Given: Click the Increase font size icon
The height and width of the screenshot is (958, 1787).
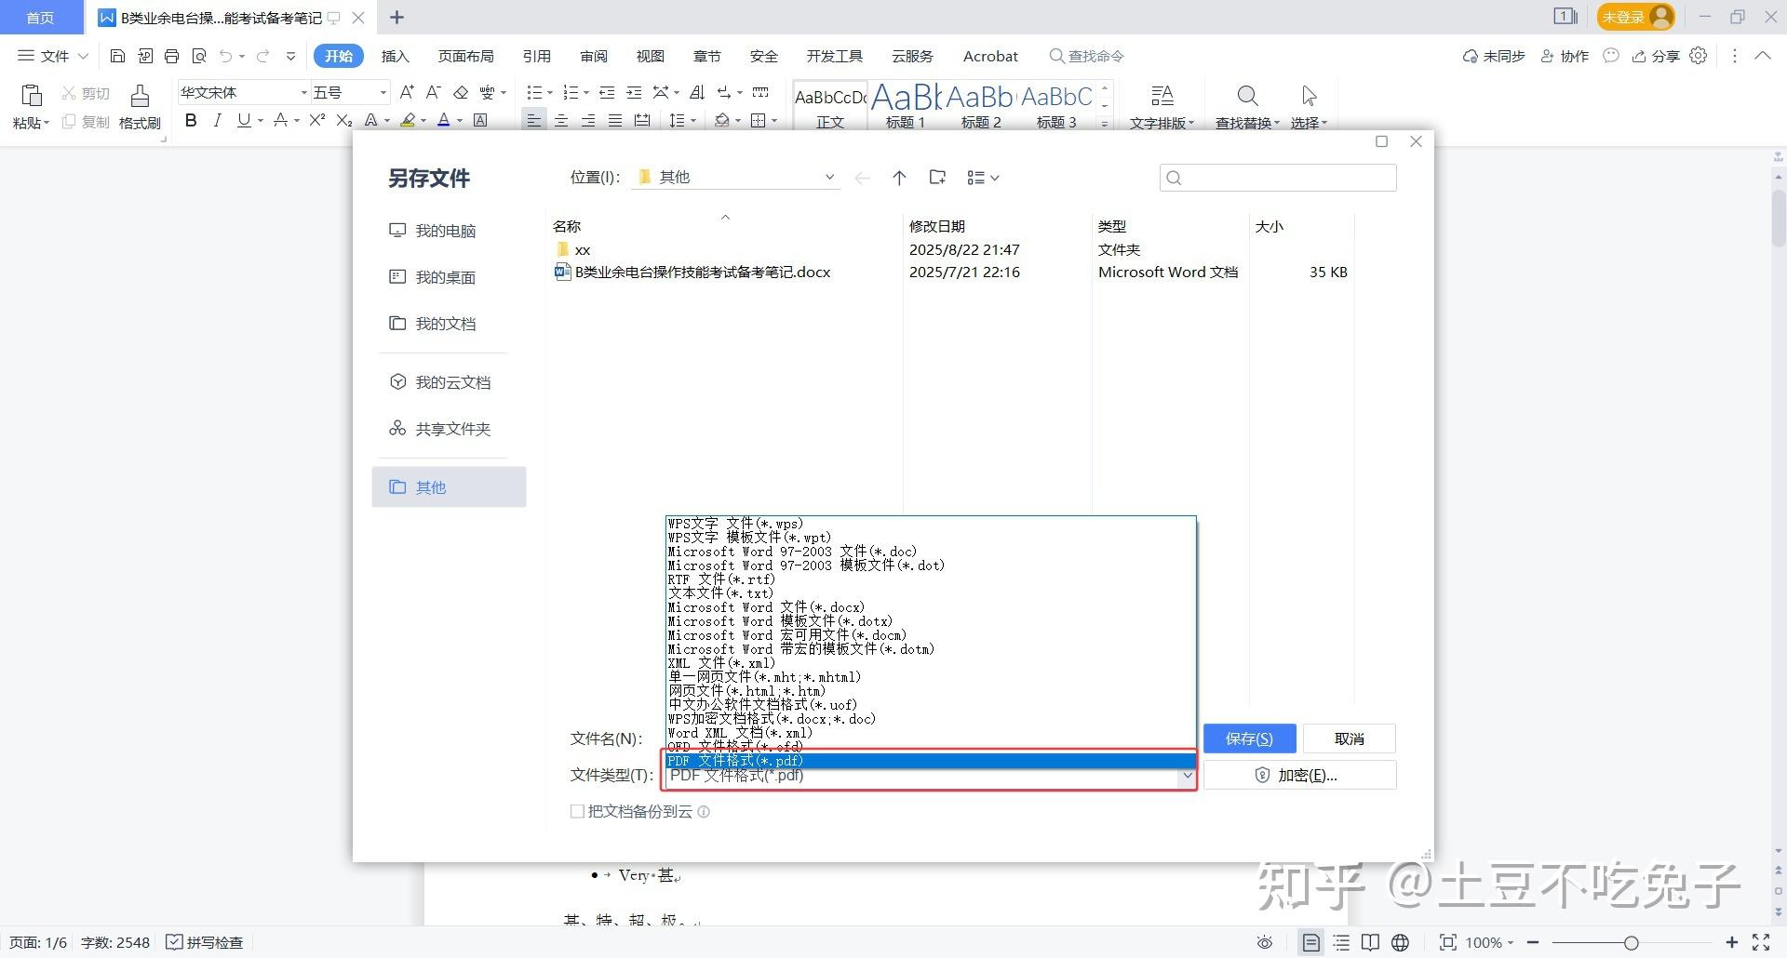Looking at the screenshot, I should pyautogui.click(x=407, y=92).
